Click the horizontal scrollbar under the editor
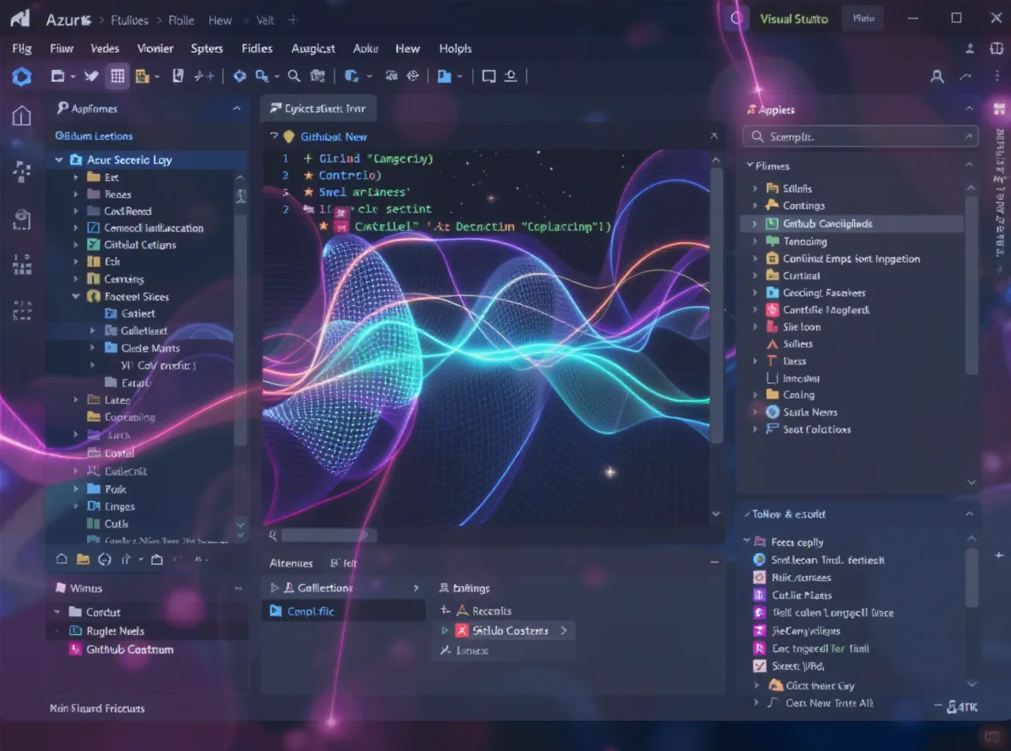 pyautogui.click(x=328, y=535)
